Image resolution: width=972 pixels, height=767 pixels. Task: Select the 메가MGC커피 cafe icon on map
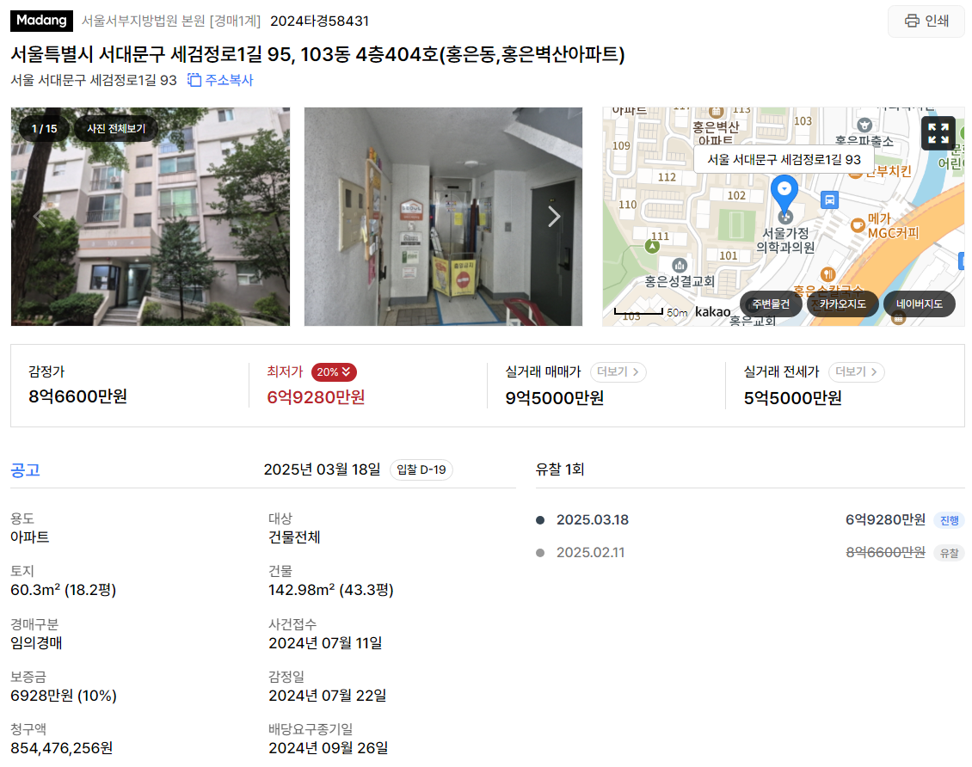[858, 225]
